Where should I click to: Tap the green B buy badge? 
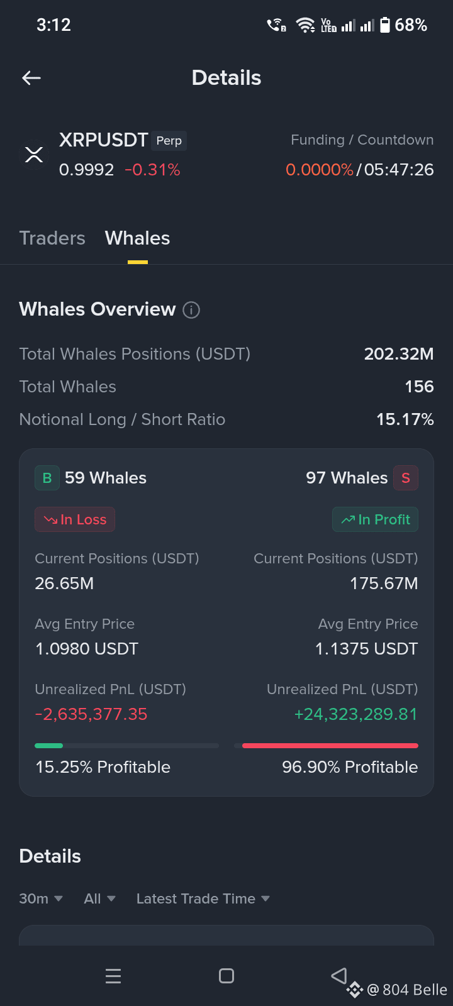(x=47, y=478)
